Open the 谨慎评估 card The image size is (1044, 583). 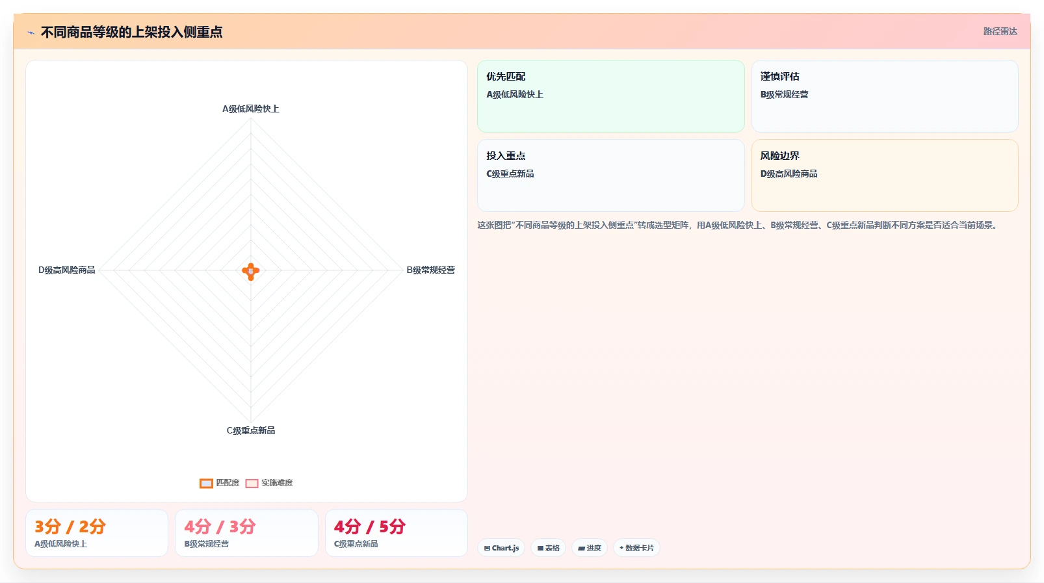885,96
